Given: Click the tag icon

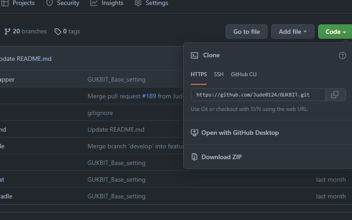Looking at the screenshot, I should (x=58, y=32).
